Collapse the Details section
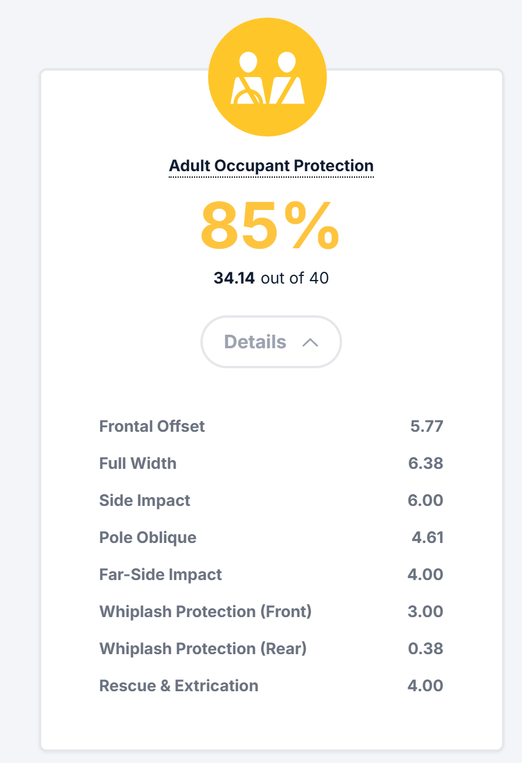The image size is (522, 763). tap(271, 342)
